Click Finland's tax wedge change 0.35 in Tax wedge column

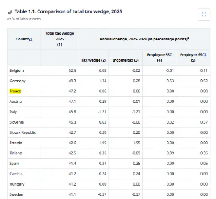pyautogui.click(x=103, y=153)
